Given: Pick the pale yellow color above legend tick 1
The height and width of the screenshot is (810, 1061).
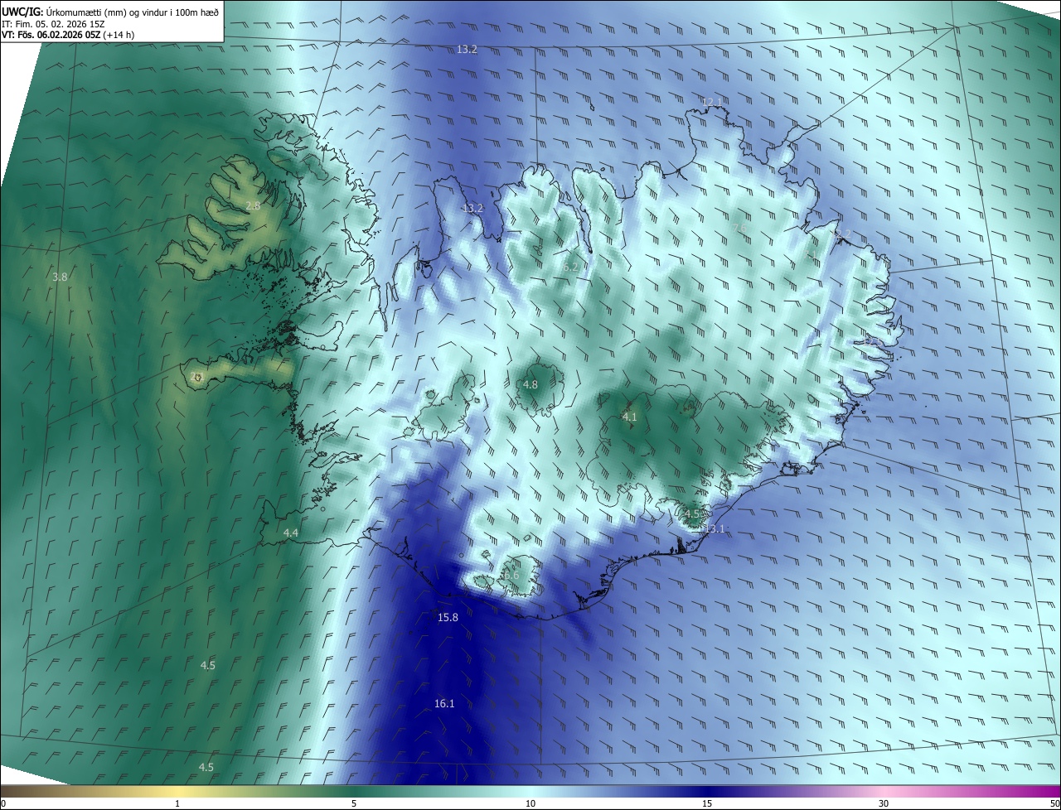Looking at the screenshot, I should (x=177, y=791).
